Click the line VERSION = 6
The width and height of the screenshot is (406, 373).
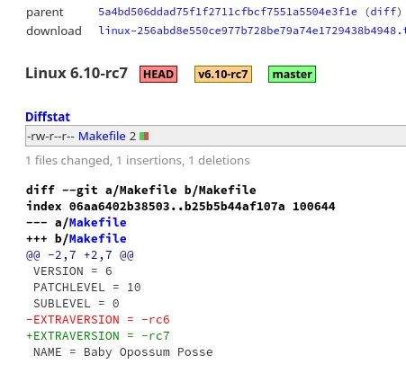(73, 271)
